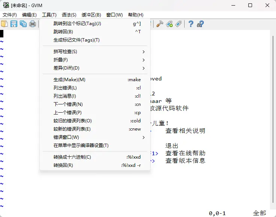Run 生成(Make)(M) command
Screen dimensions: 276x217
[95, 79]
